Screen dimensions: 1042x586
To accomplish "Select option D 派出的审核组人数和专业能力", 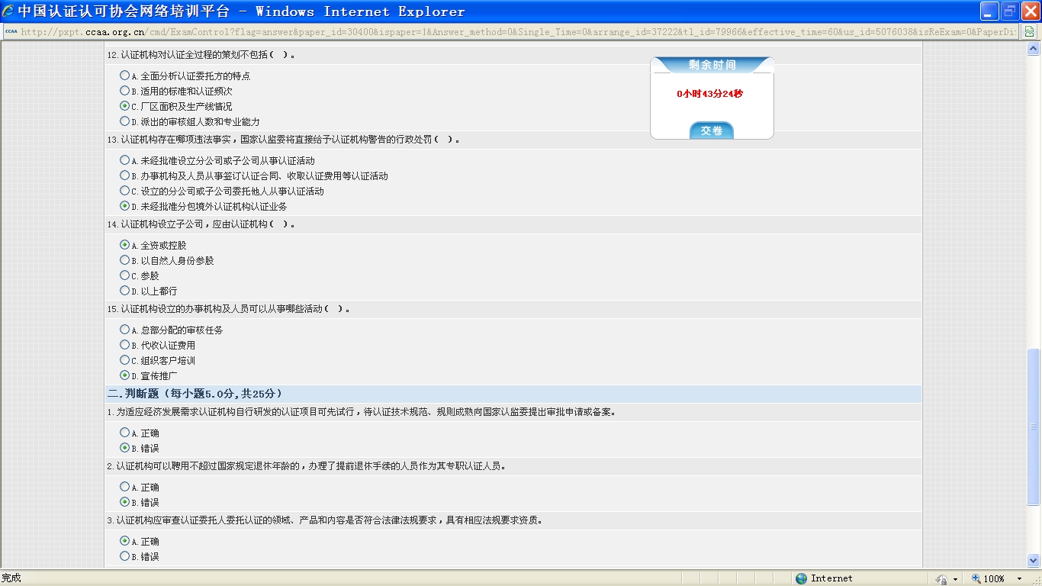I will tap(124, 121).
